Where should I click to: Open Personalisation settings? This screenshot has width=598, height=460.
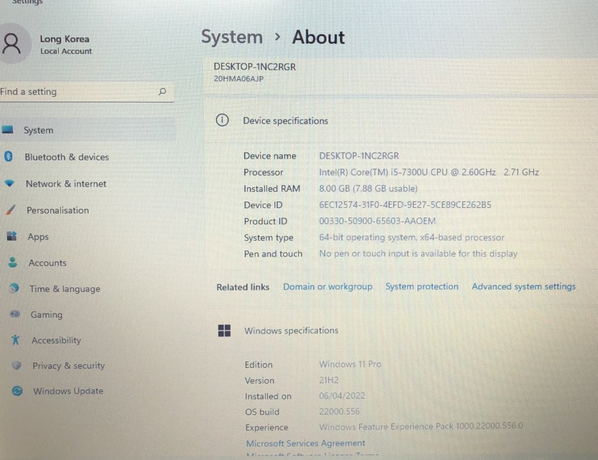coord(58,210)
